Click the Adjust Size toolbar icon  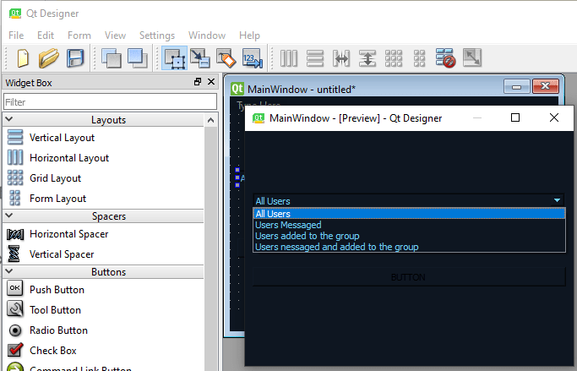click(x=472, y=58)
